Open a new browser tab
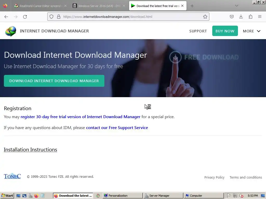 click(x=192, y=6)
